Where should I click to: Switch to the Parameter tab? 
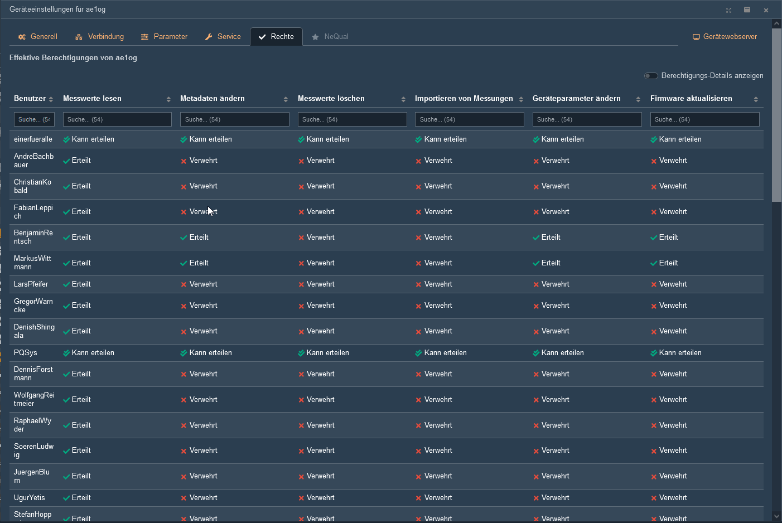pos(170,37)
